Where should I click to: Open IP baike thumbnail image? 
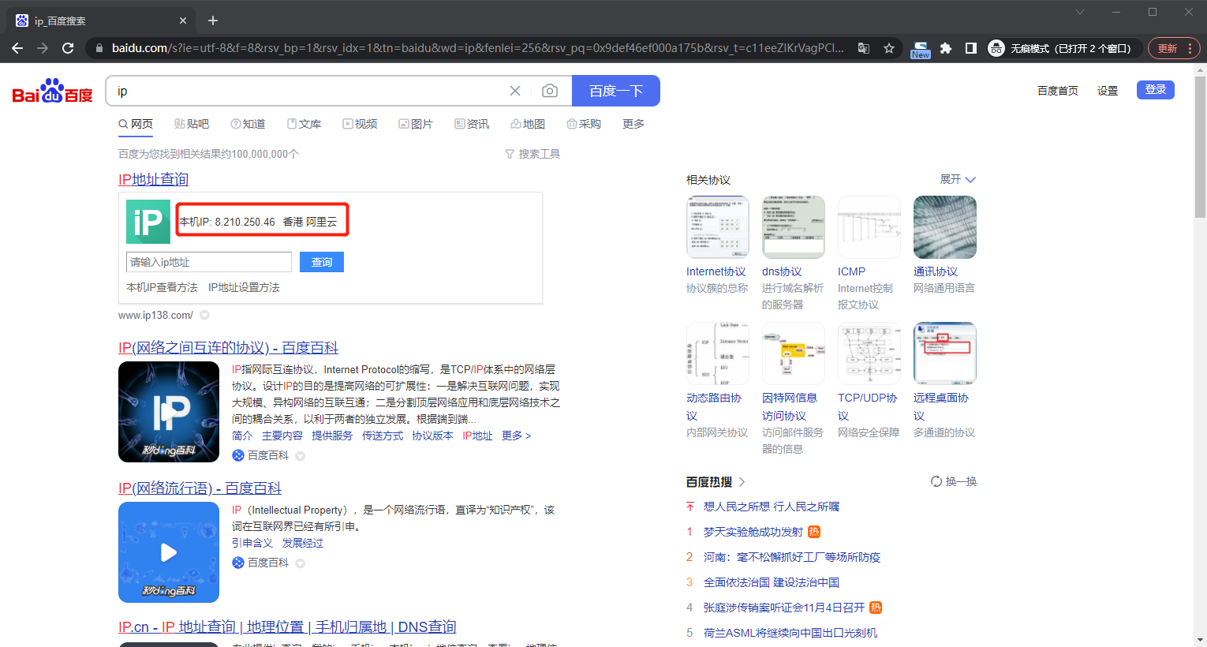coord(169,412)
